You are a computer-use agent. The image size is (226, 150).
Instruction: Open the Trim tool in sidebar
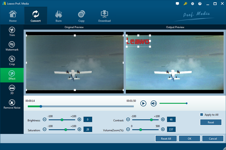(12, 32)
